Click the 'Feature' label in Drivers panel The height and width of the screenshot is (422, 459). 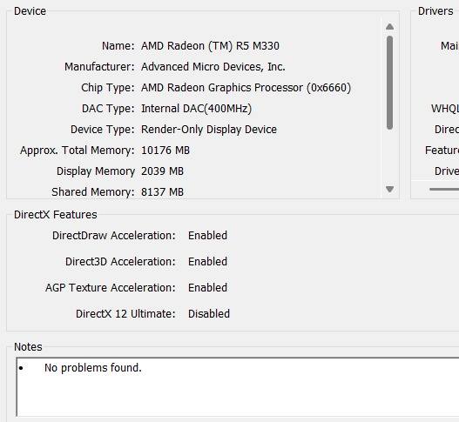click(x=442, y=151)
